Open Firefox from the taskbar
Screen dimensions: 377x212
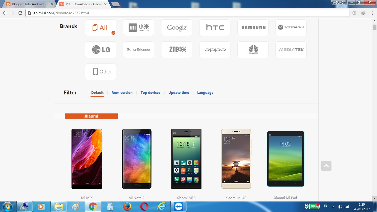point(127,206)
